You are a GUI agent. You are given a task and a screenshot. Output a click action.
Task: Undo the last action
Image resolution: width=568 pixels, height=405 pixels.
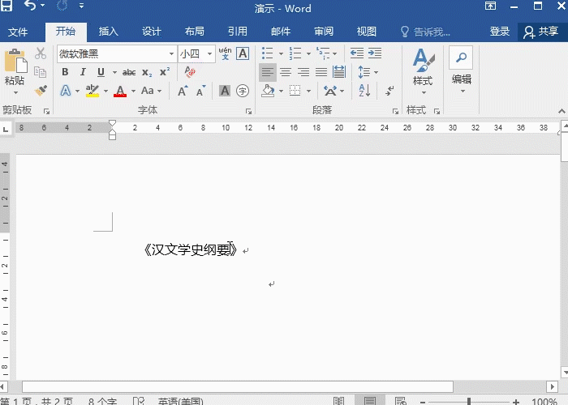(30, 6)
